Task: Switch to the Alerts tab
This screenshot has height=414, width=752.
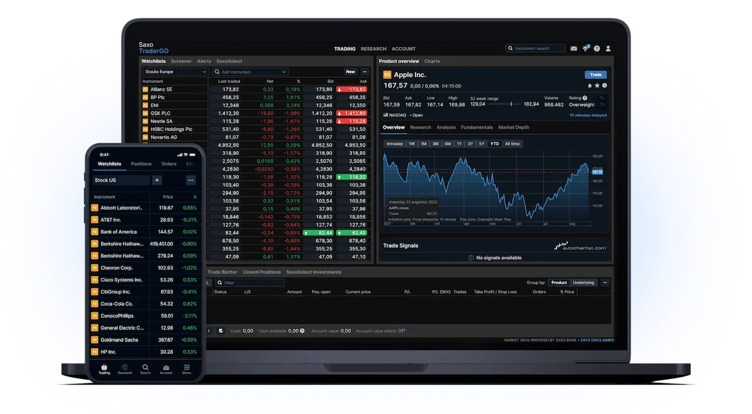Action: [204, 61]
